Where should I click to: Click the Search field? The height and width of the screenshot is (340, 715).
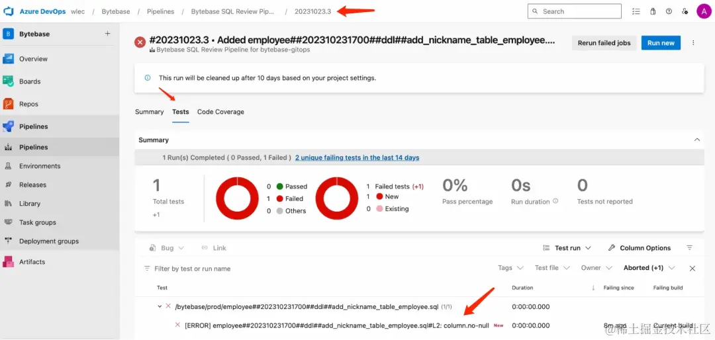[575, 11]
